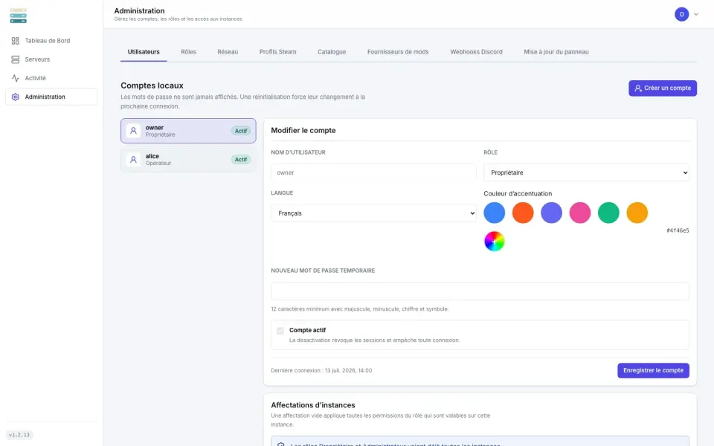Viewport: 714px width, 446px height.
Task: Expand the user menu chevron
Action: tap(696, 15)
